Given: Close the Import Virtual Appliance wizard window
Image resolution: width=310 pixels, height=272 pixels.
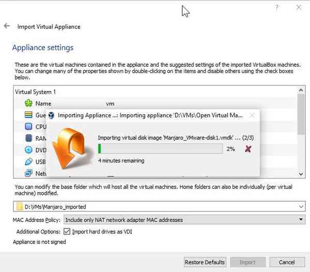Looking at the screenshot, I should (x=299, y=8).
